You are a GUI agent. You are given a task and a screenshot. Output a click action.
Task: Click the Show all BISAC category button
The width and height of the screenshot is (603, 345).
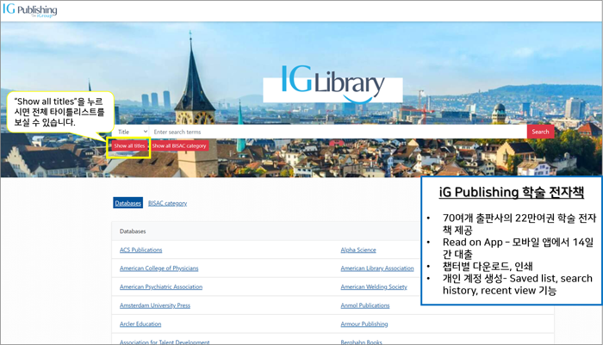(x=179, y=146)
